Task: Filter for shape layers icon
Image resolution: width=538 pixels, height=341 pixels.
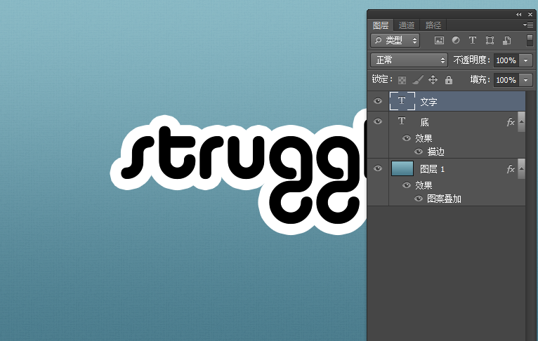Action: (x=490, y=41)
